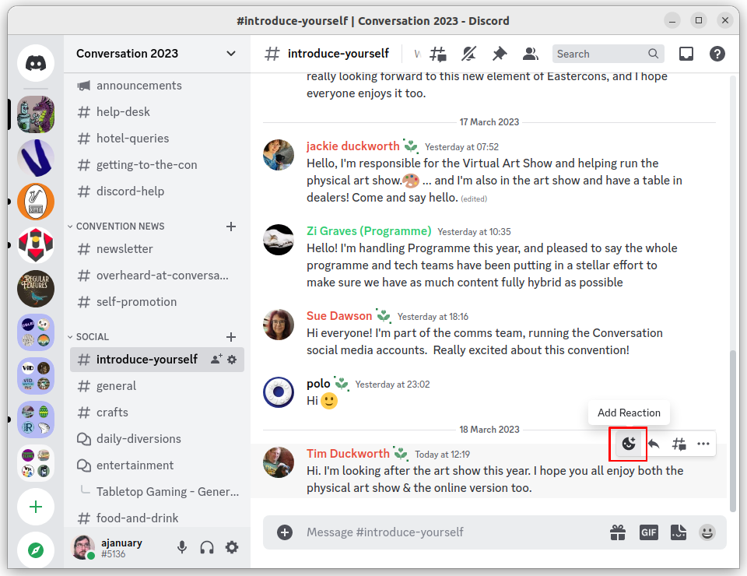Open the food-and-drink channel
747x576 pixels.
coord(156,518)
